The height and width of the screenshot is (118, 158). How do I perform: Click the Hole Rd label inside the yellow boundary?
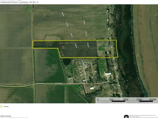tap(88, 45)
